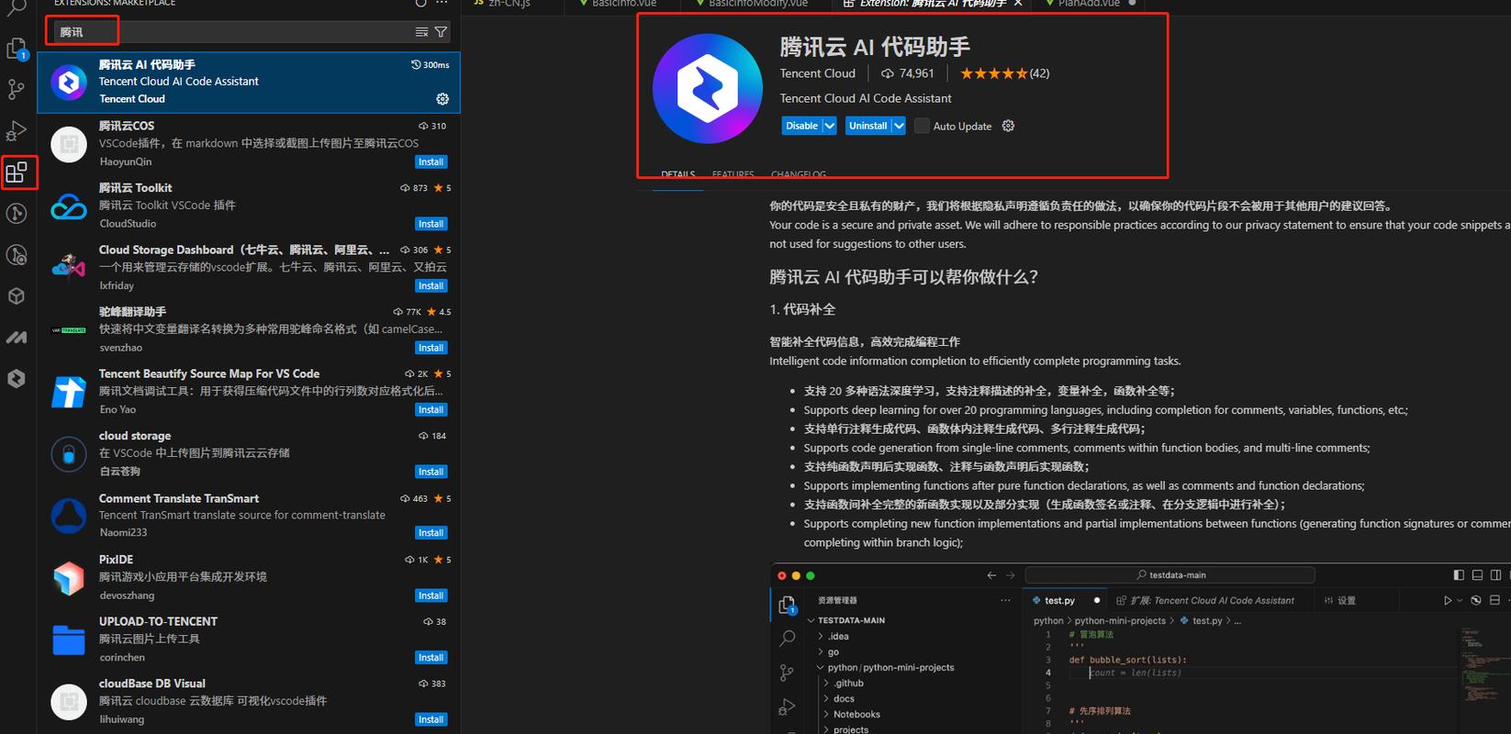
Task: Click the 74,961 install count icon
Action: (x=887, y=73)
